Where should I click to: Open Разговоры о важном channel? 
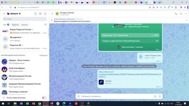point(25,92)
